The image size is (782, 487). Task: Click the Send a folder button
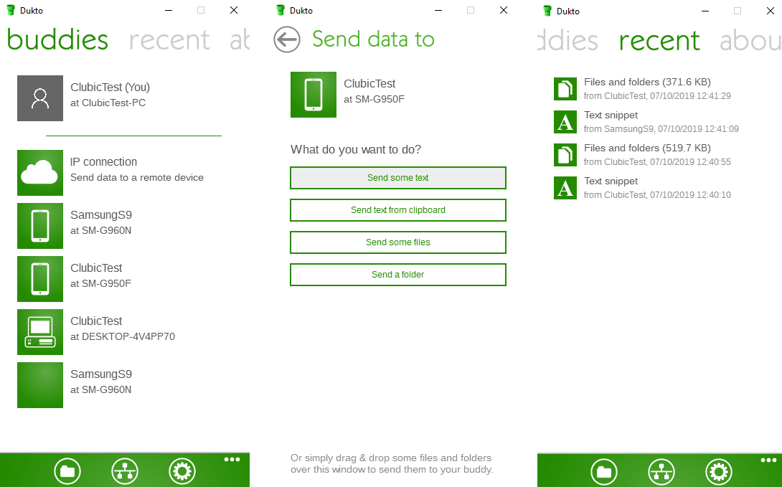[x=398, y=275]
